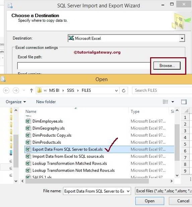Open the Destination dropdown showing Microsoft Excel

182,39
